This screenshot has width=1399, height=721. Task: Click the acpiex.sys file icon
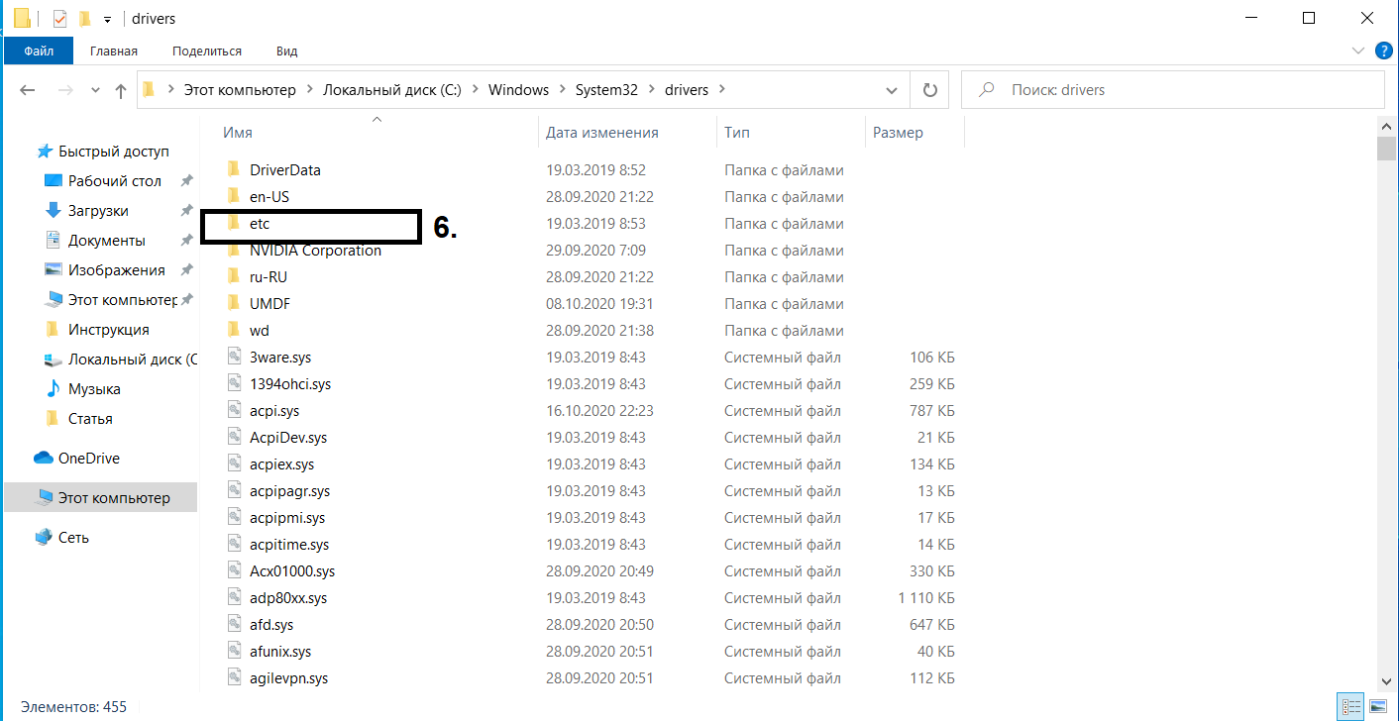pos(234,464)
